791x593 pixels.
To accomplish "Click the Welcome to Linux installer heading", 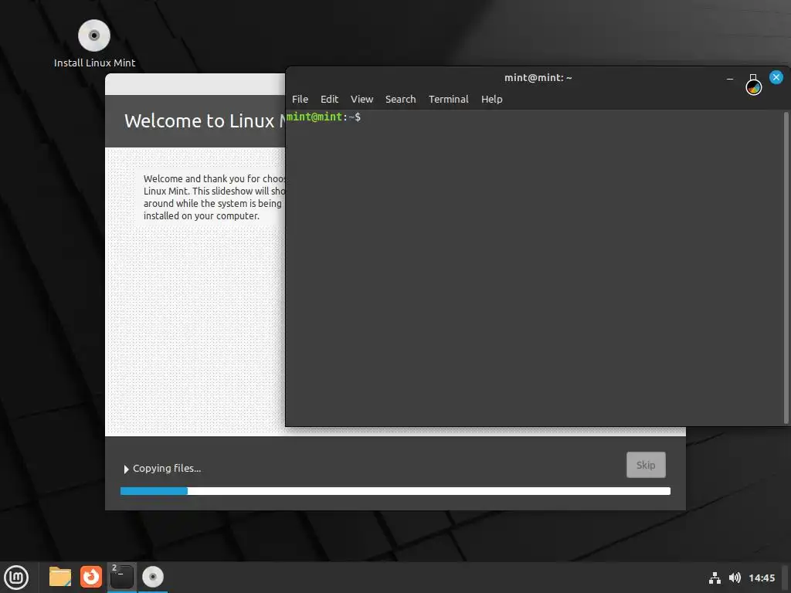I will pyautogui.click(x=205, y=121).
